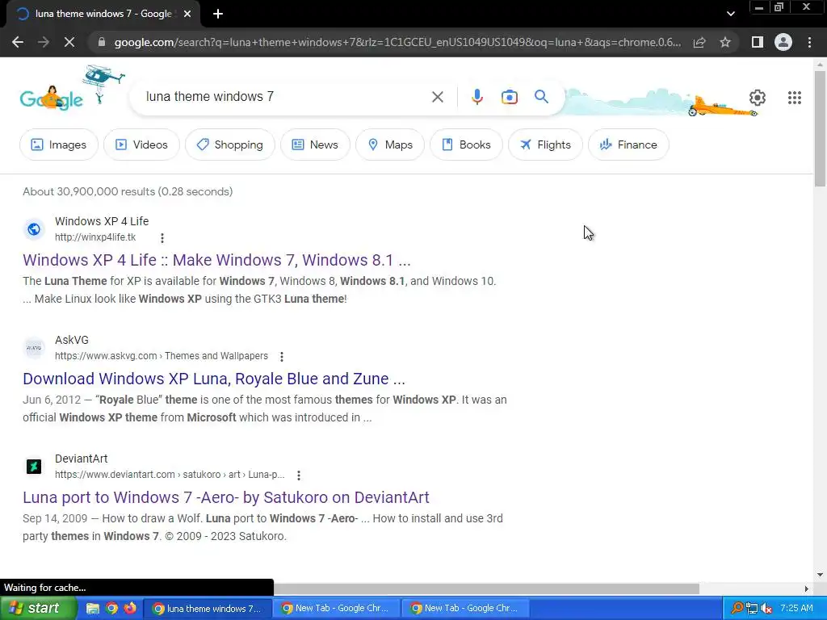
Task: Click the vertical scrollbar thumb
Action: [x=821, y=128]
